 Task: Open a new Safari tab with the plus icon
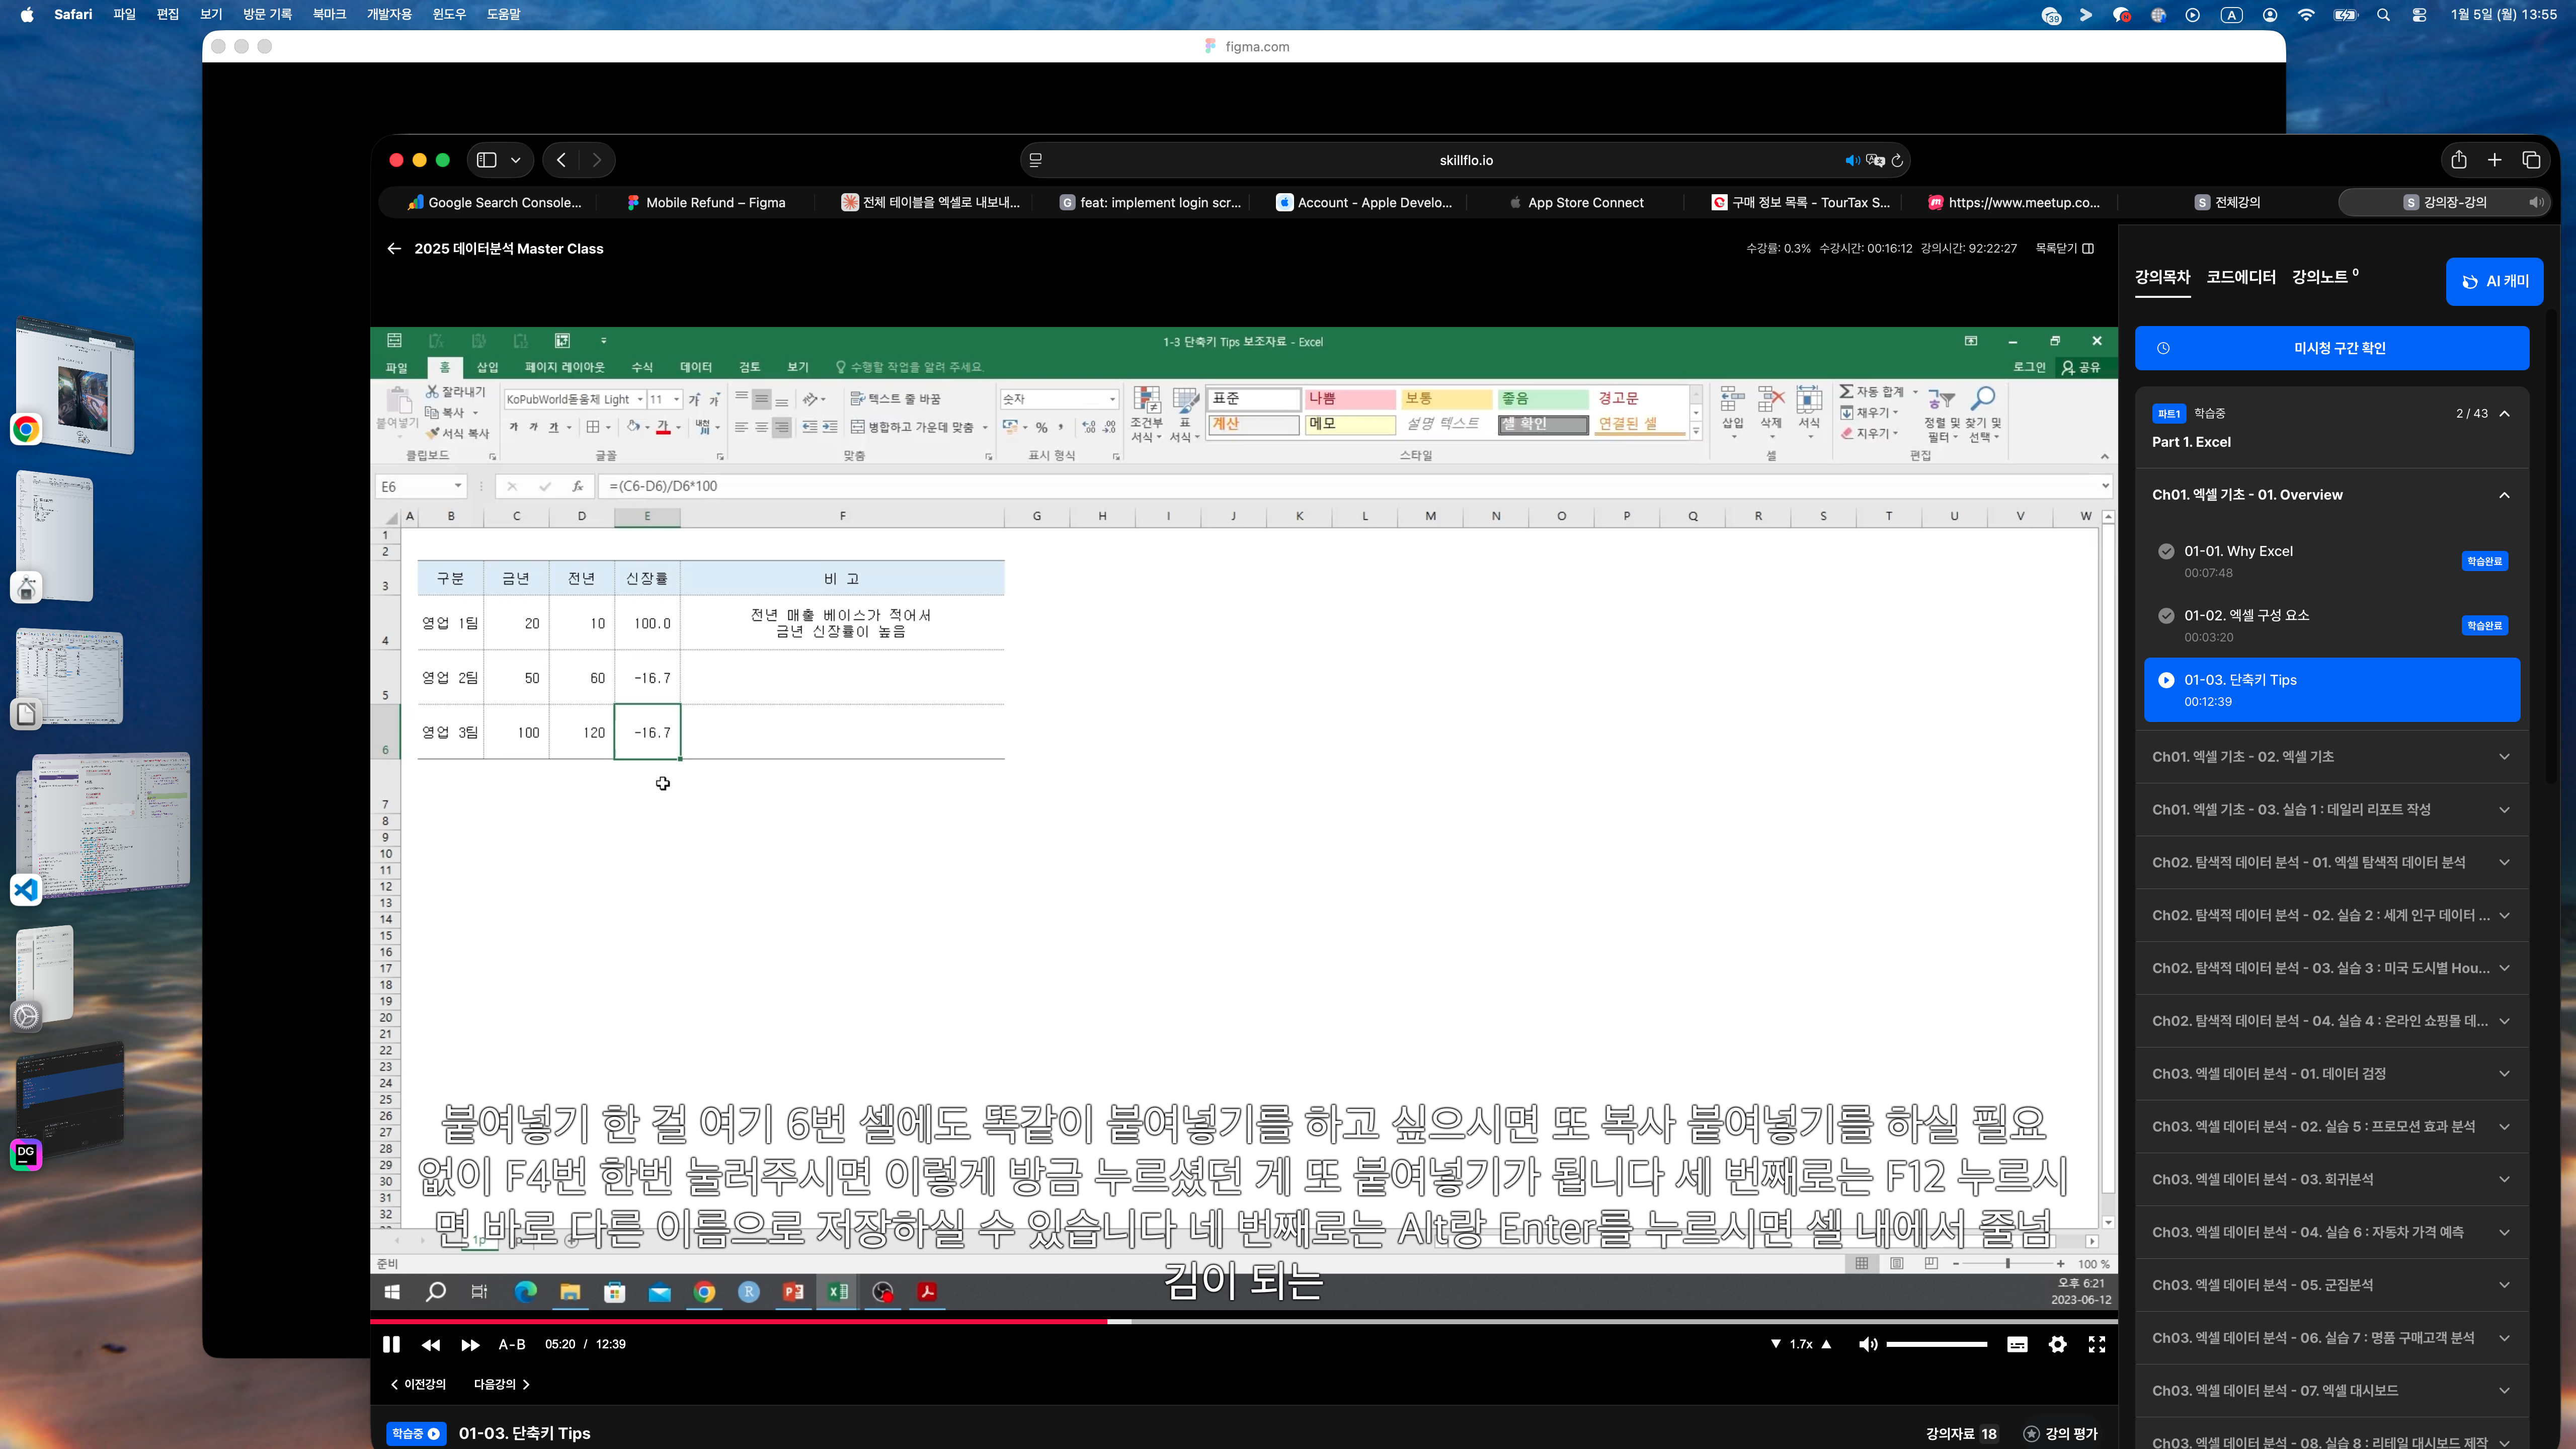2495,160
